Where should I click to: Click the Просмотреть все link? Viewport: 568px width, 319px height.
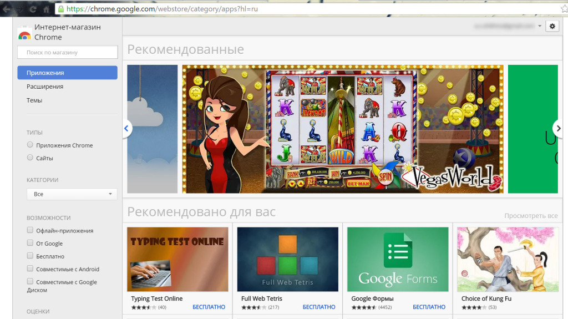tap(531, 216)
